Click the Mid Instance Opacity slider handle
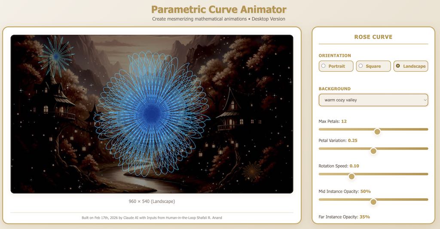This screenshot has width=440, height=229. [373, 202]
